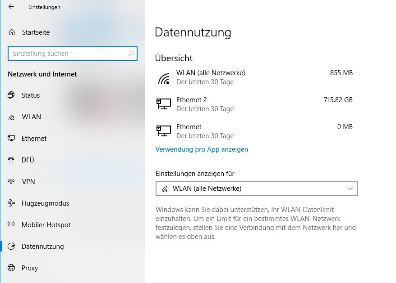Switch to the Datennutzung section
Screen dimensions: 396x283
coord(42,247)
